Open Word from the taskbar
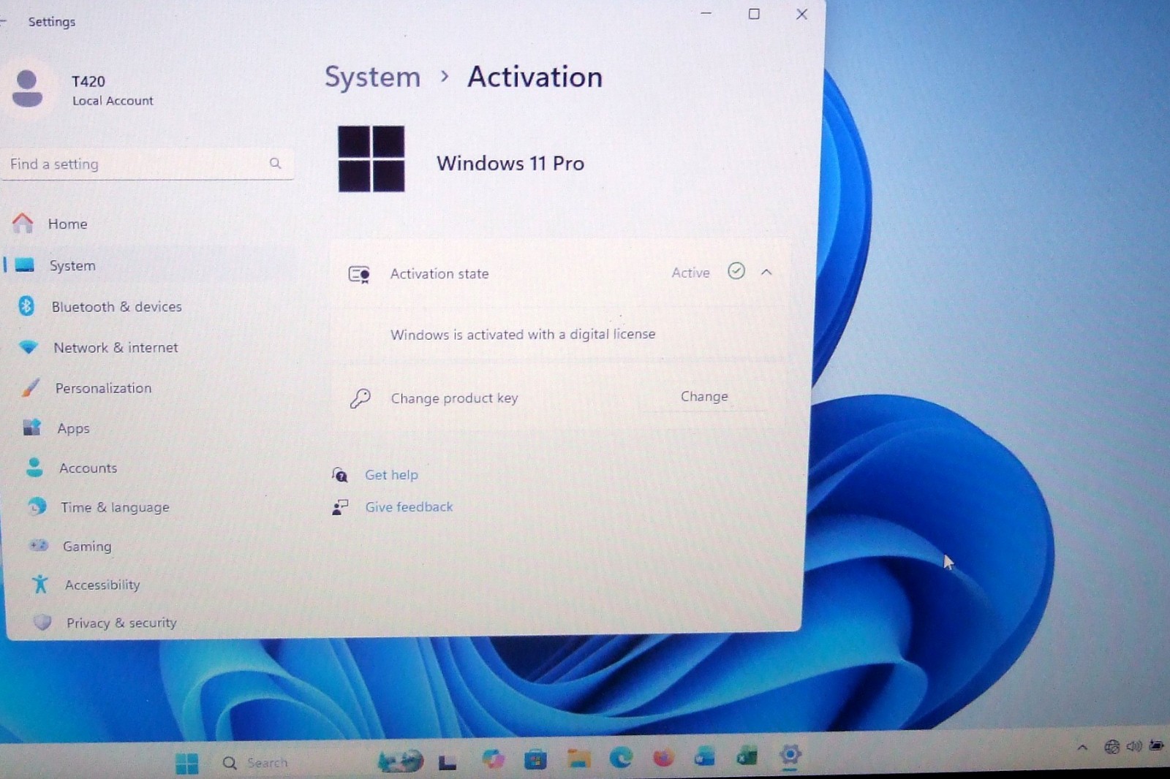 (705, 757)
